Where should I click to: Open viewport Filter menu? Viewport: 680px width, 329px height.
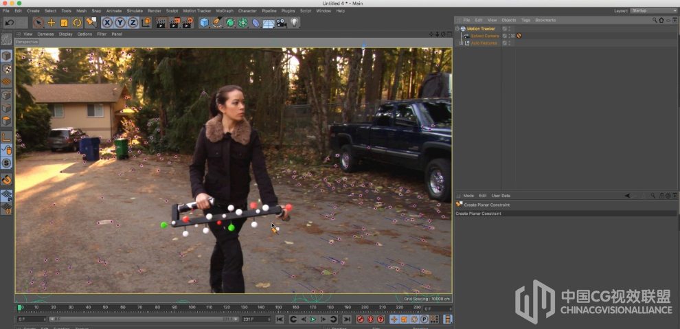pos(102,34)
